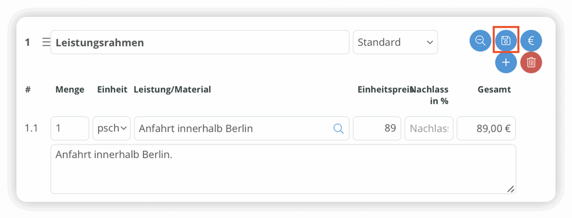The height and width of the screenshot is (218, 572).
Task: Open the psch unit dropdown
Action: point(112,128)
